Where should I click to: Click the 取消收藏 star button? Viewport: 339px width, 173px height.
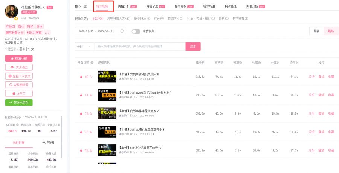coord(19,58)
